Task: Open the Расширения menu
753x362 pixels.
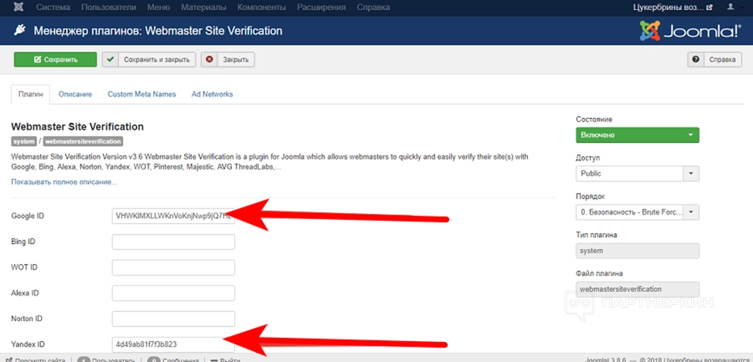Action: (x=322, y=7)
